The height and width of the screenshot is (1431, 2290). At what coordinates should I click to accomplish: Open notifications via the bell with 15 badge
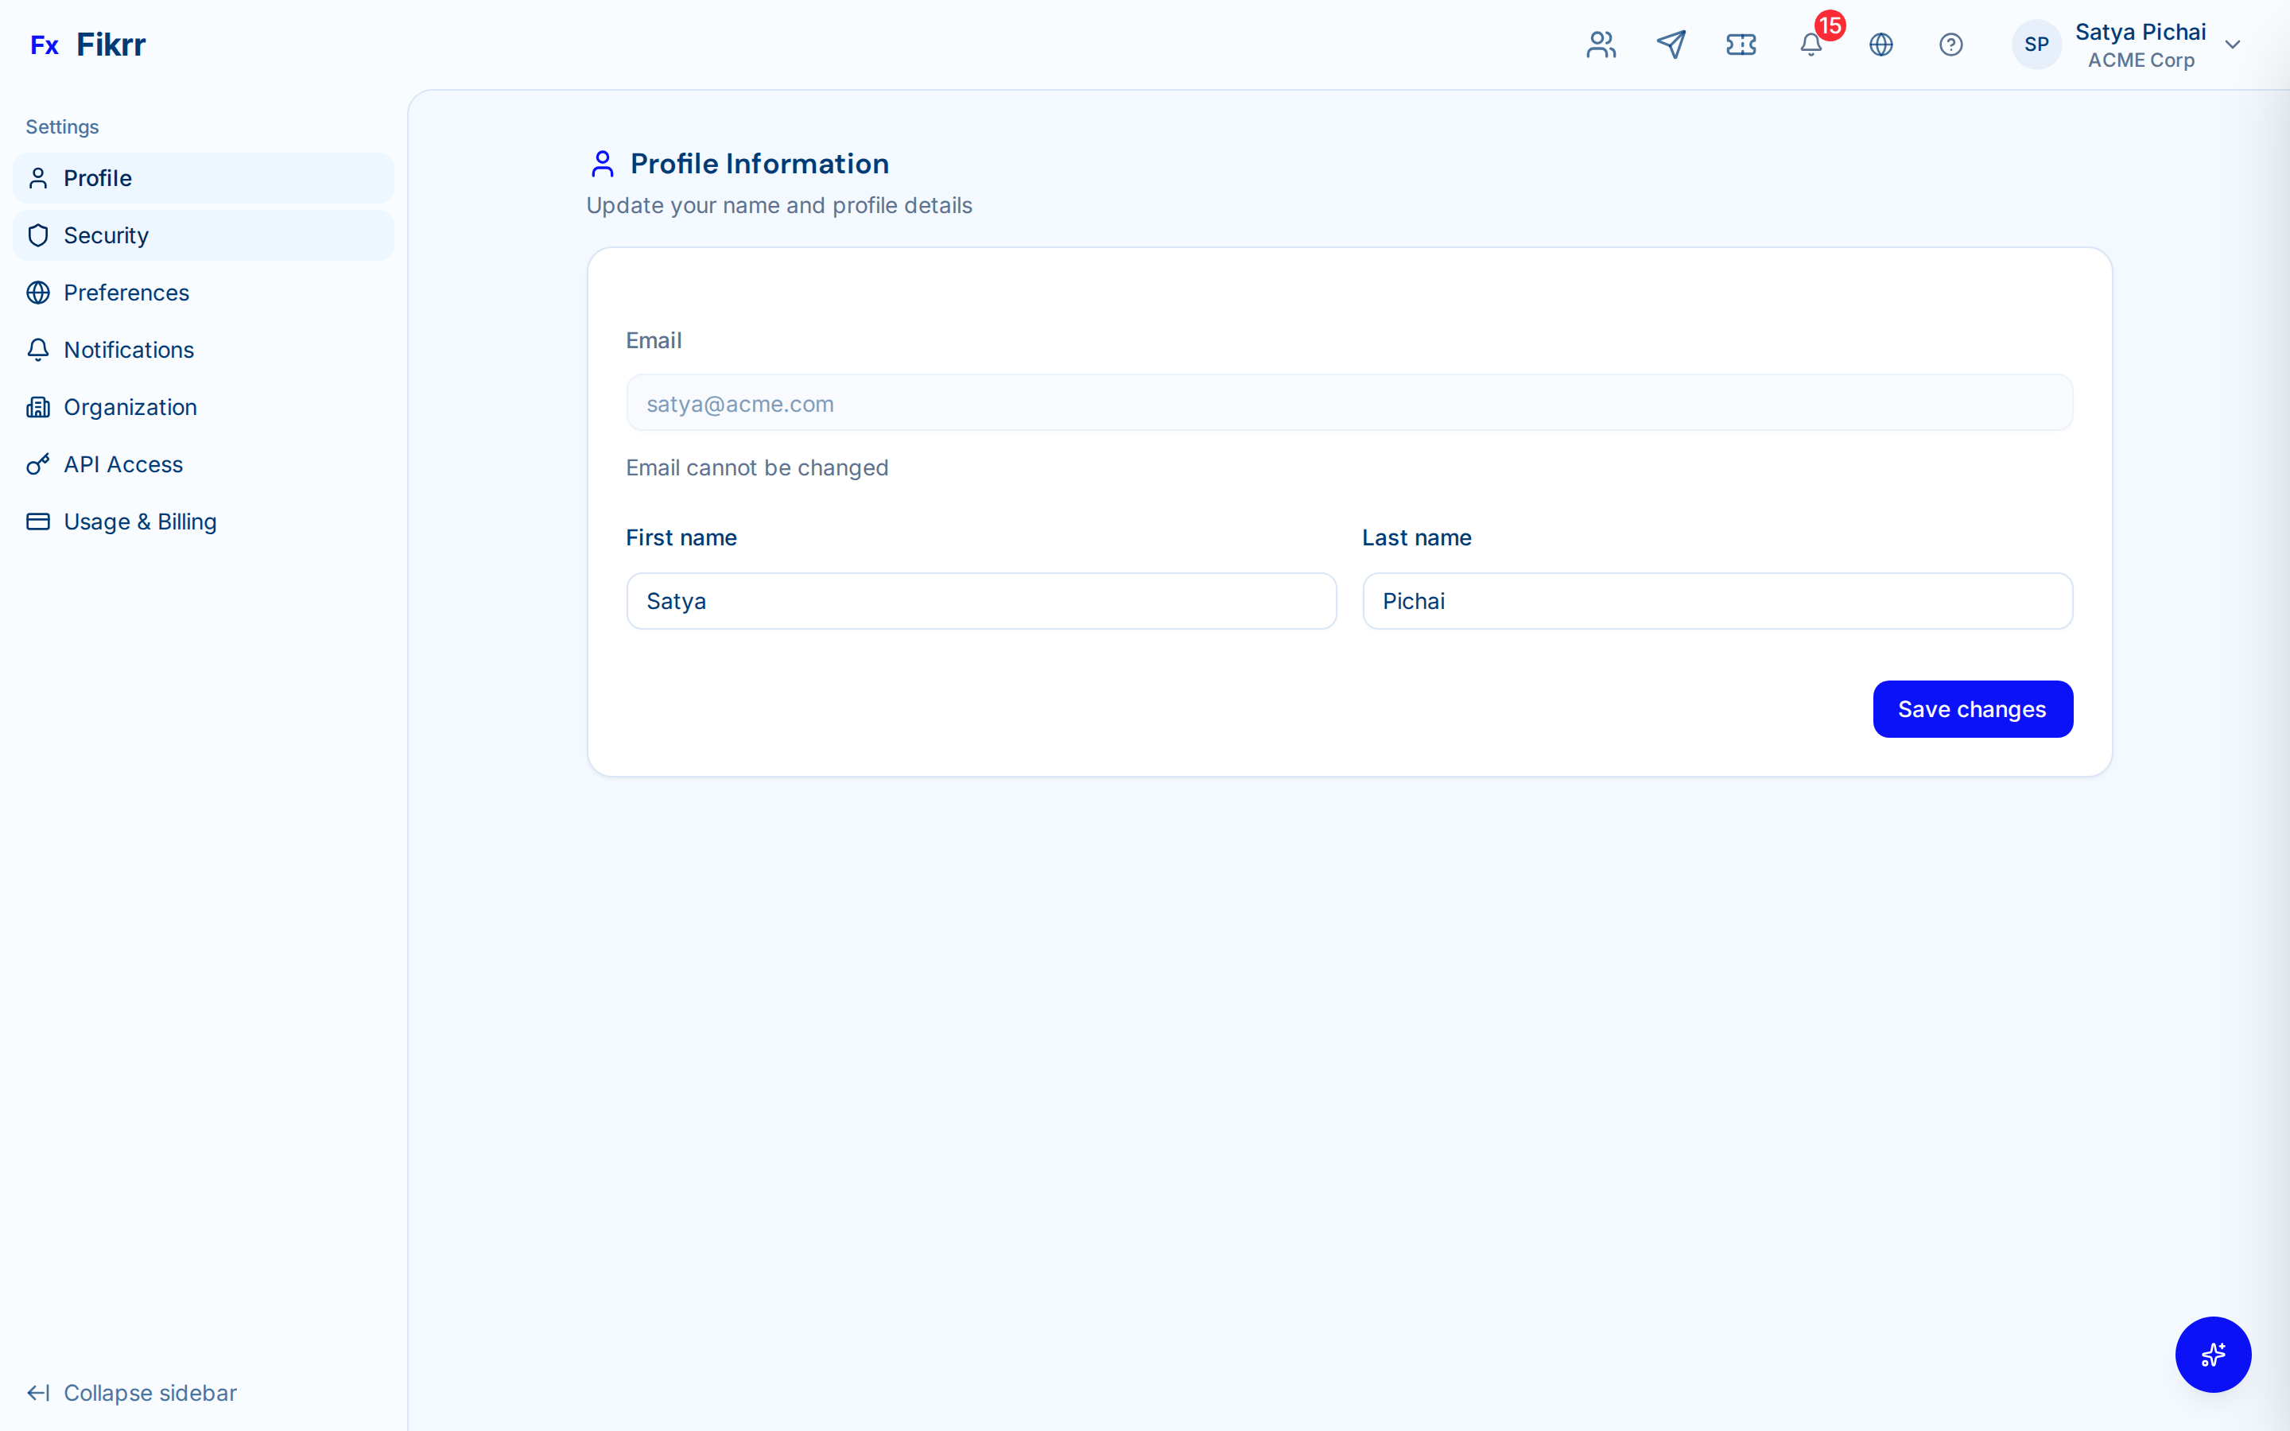coord(1811,45)
